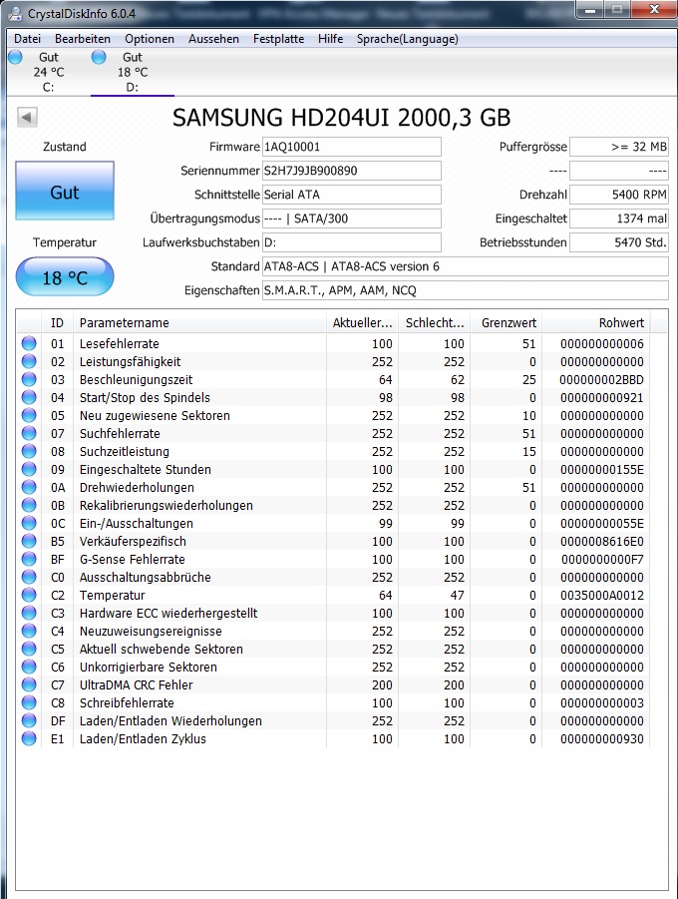Click the 18 °C temperature button
678x899 pixels.
click(x=65, y=277)
